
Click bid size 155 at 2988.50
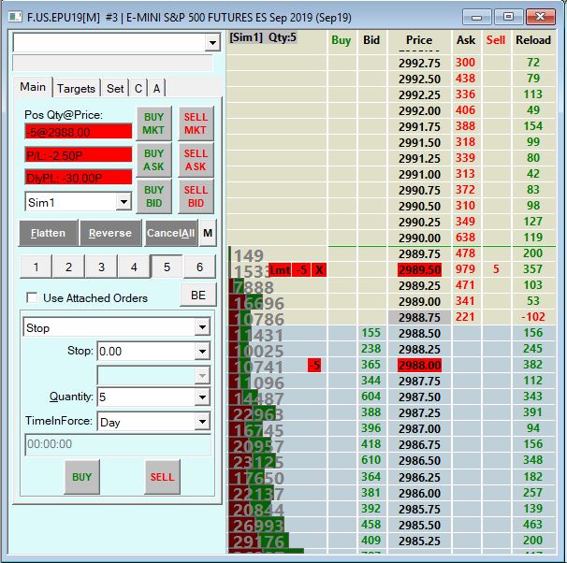tap(371, 333)
